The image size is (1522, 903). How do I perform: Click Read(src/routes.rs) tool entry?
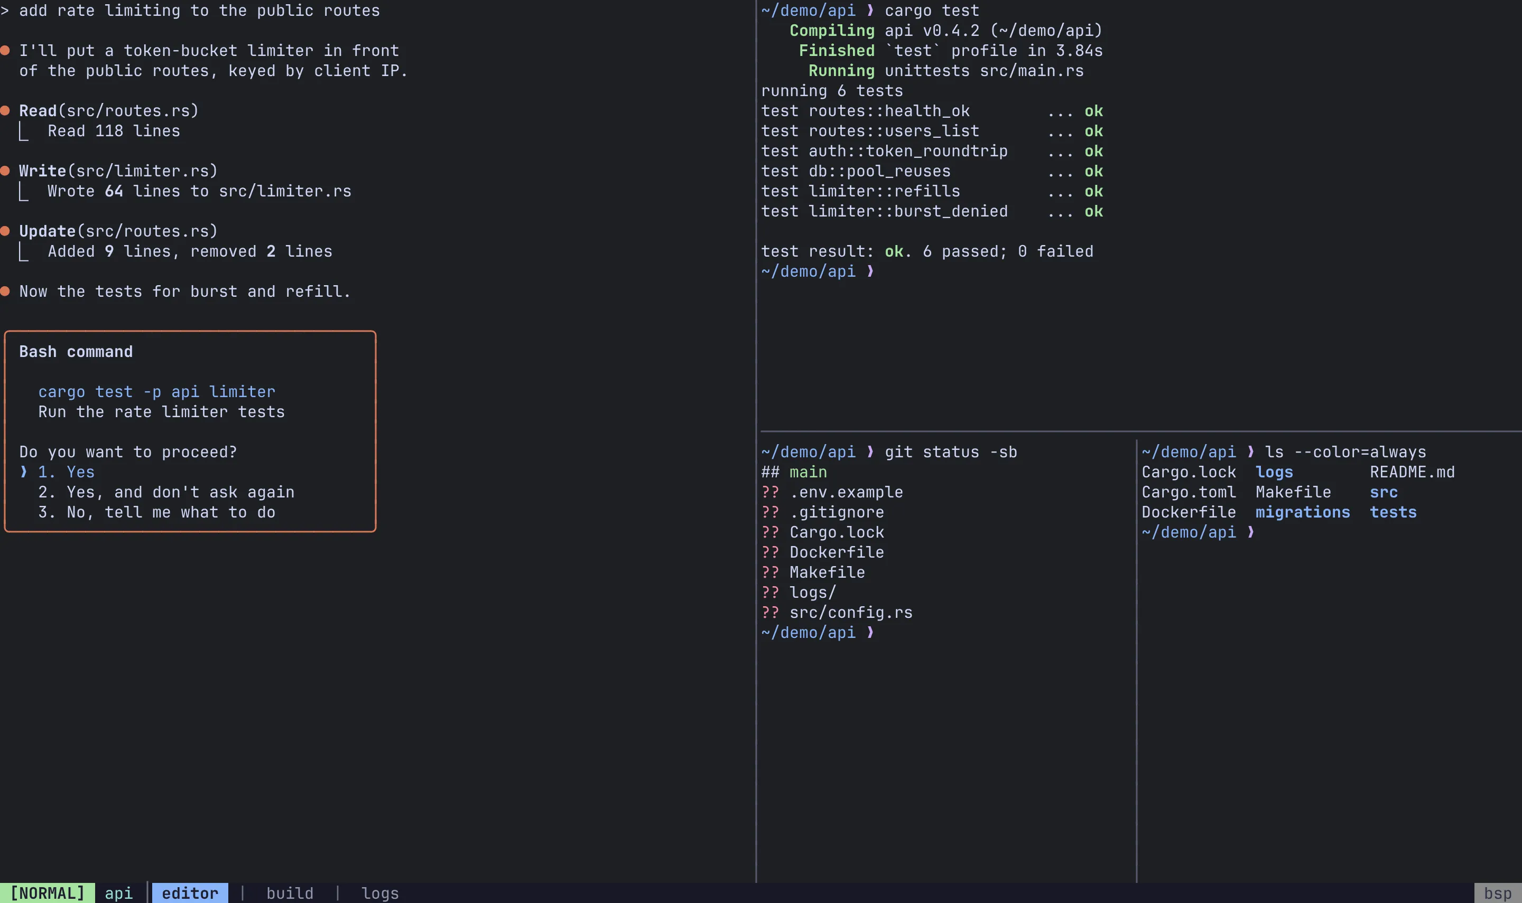[x=108, y=111]
